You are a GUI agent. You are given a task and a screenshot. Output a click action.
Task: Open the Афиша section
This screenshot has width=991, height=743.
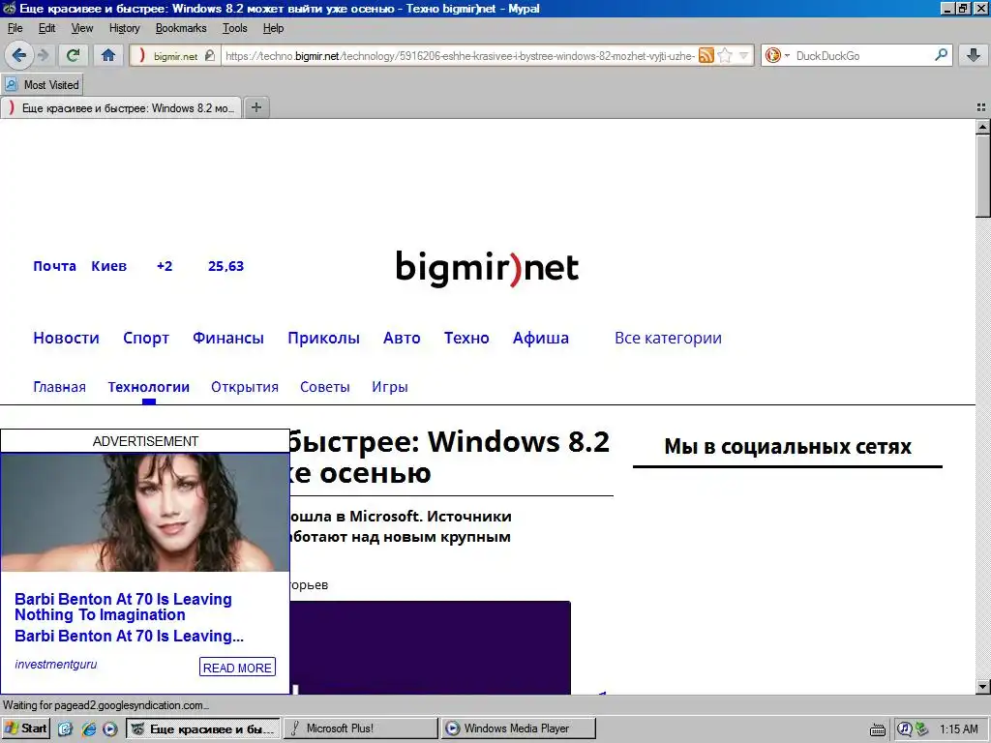coord(541,338)
